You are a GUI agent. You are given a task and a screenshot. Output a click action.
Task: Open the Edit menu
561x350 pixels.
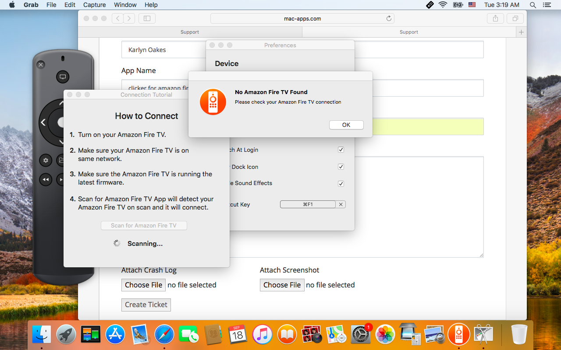click(x=70, y=5)
